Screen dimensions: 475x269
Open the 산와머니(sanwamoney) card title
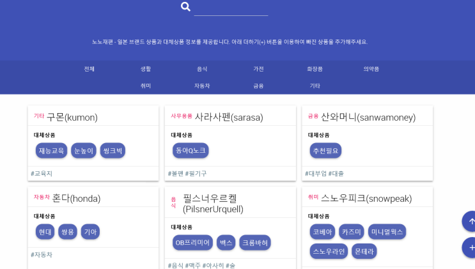[368, 117]
